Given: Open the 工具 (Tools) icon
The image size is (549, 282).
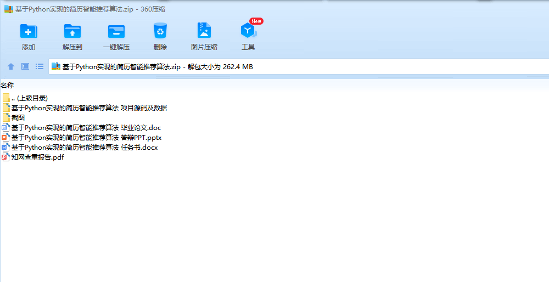Looking at the screenshot, I should pyautogui.click(x=248, y=31).
